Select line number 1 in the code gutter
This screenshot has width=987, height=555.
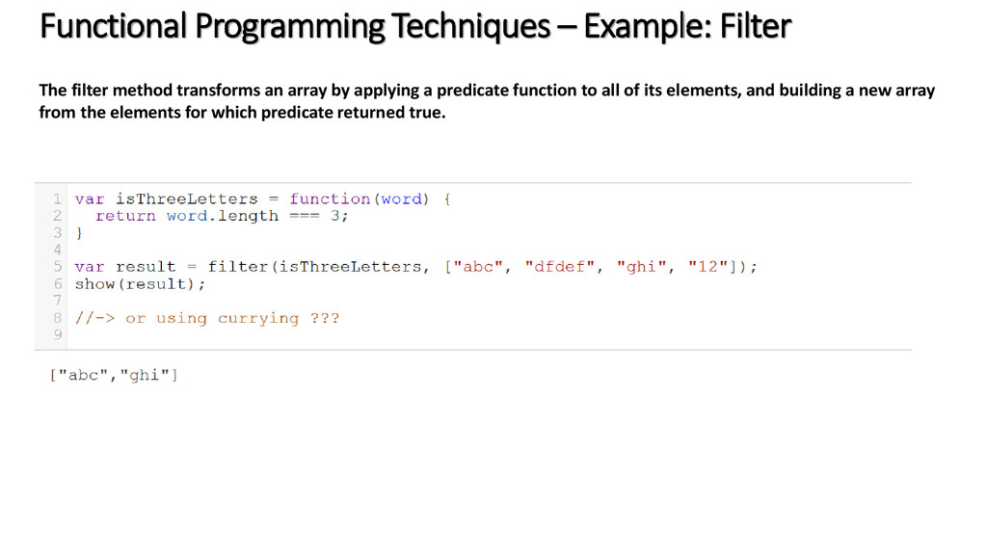point(57,199)
